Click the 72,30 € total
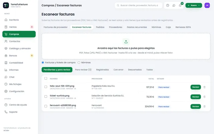Viewport: 214px width, 134px height. coord(150,97)
